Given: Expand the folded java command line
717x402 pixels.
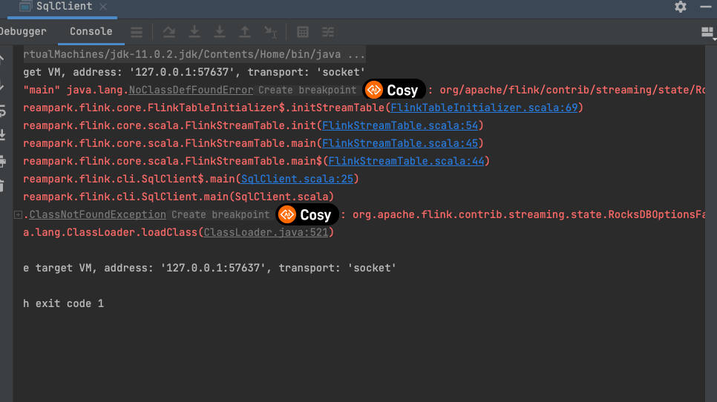Looking at the screenshot, I should click(x=194, y=54).
